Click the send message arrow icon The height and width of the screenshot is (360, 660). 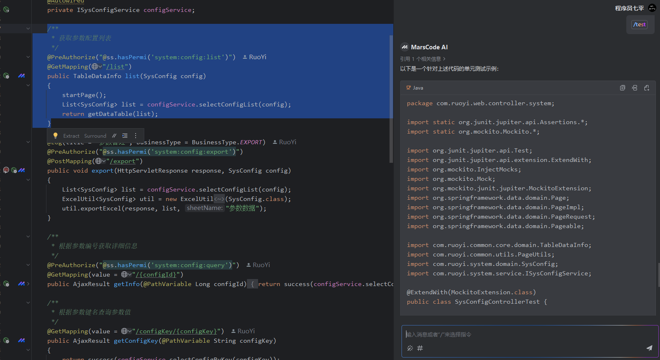point(649,348)
